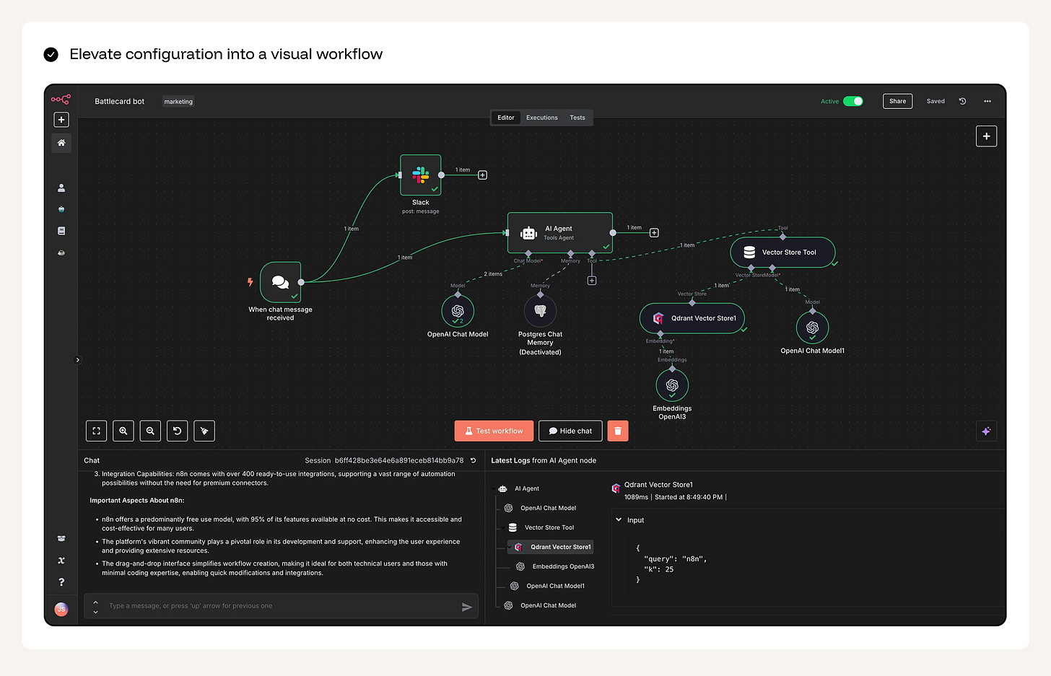Screen dimensions: 1051x676
Task: Open the OpenAI Chat Model node
Action: (458, 310)
